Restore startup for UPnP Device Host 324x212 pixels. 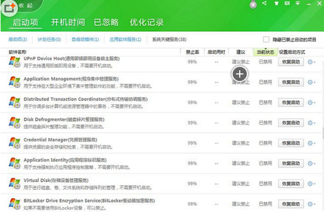(x=291, y=62)
